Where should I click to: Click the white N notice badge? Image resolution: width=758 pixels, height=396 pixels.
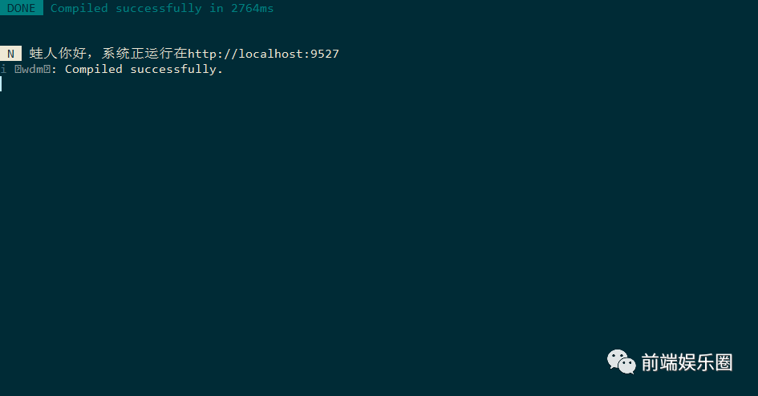click(x=10, y=54)
